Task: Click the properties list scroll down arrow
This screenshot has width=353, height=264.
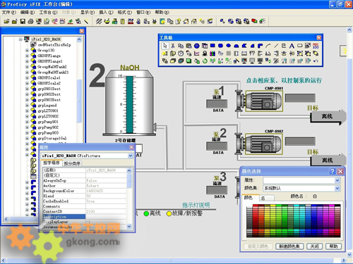Action: tap(129, 226)
